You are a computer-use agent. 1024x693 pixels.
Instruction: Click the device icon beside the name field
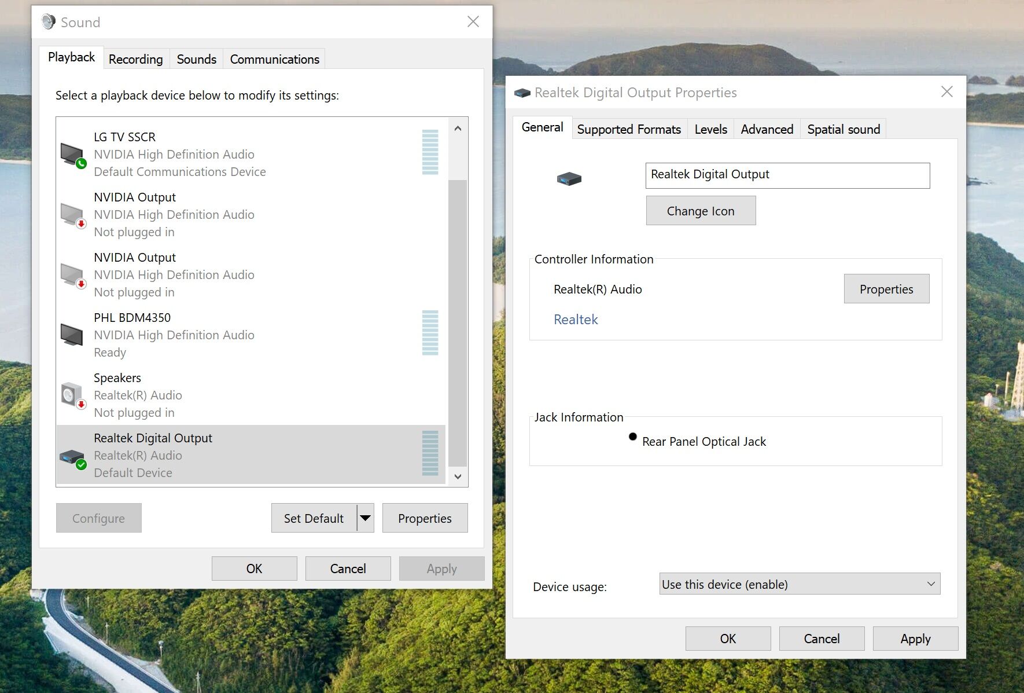pos(569,178)
